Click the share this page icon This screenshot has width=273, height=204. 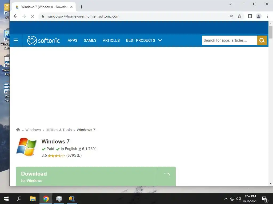(231, 16)
